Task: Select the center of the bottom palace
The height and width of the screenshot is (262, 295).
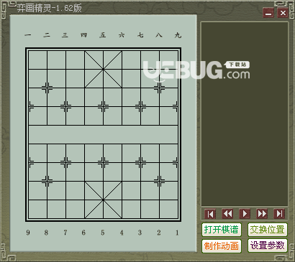Action: click(x=103, y=200)
